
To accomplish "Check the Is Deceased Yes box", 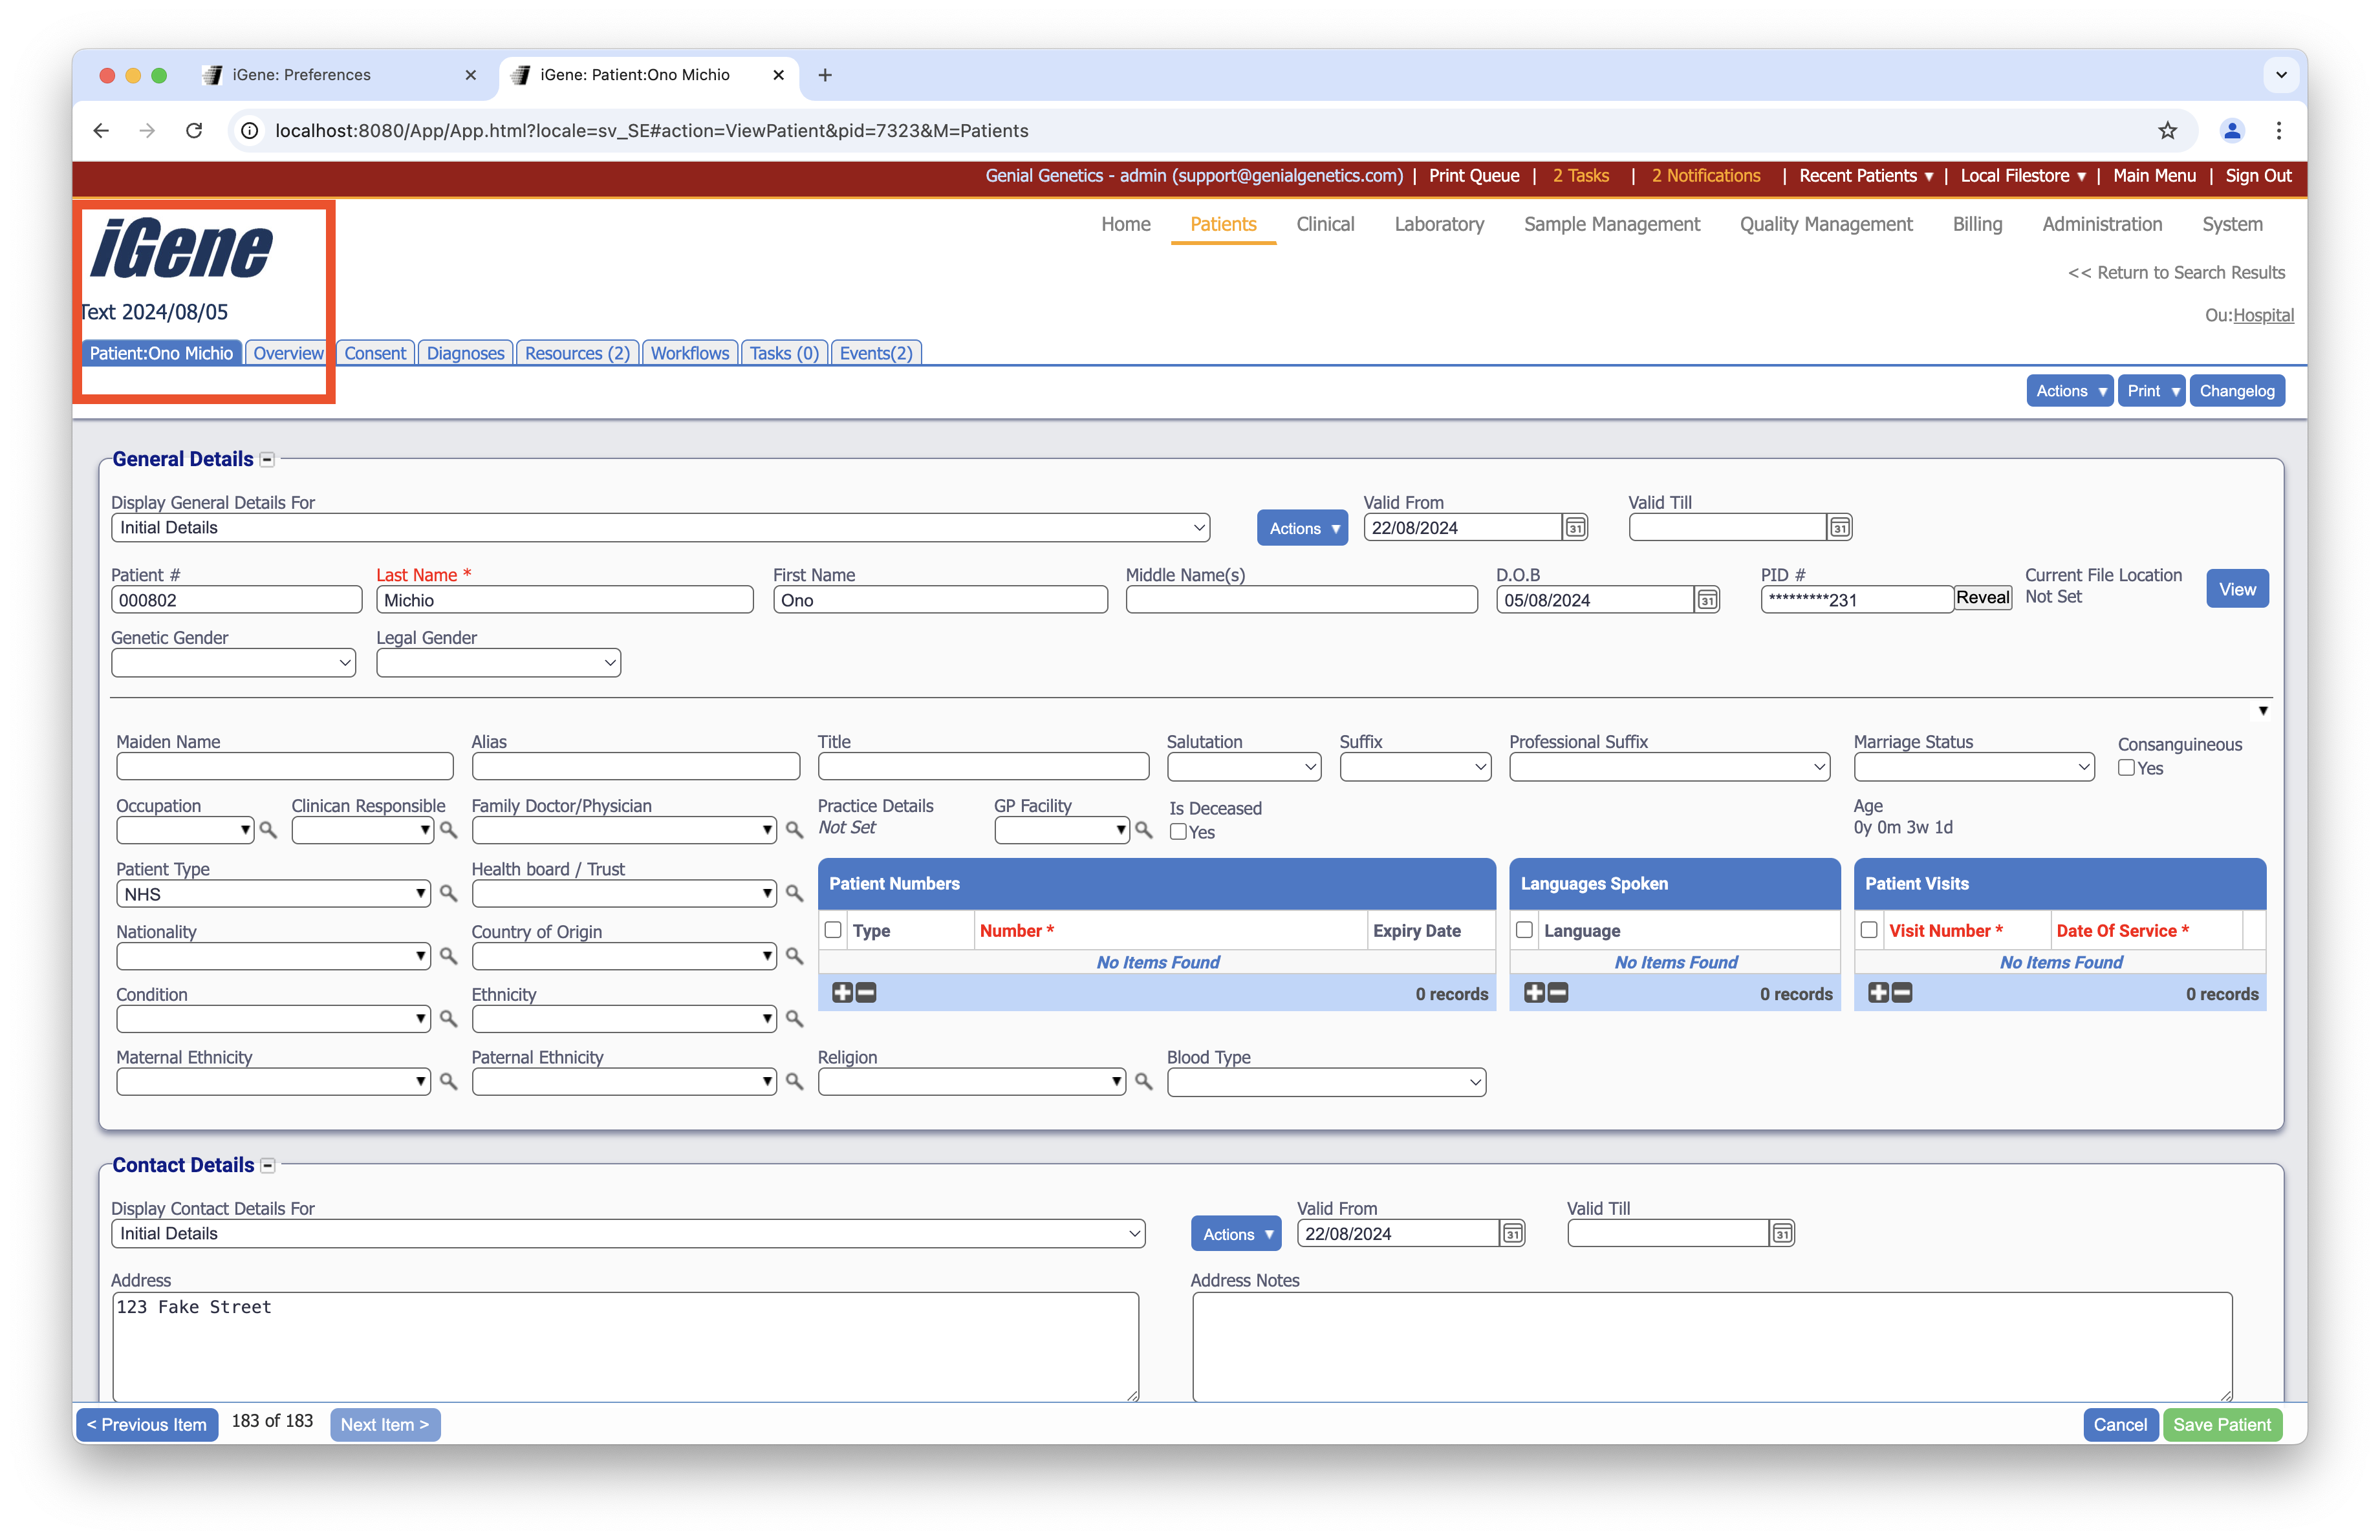I will point(1178,831).
